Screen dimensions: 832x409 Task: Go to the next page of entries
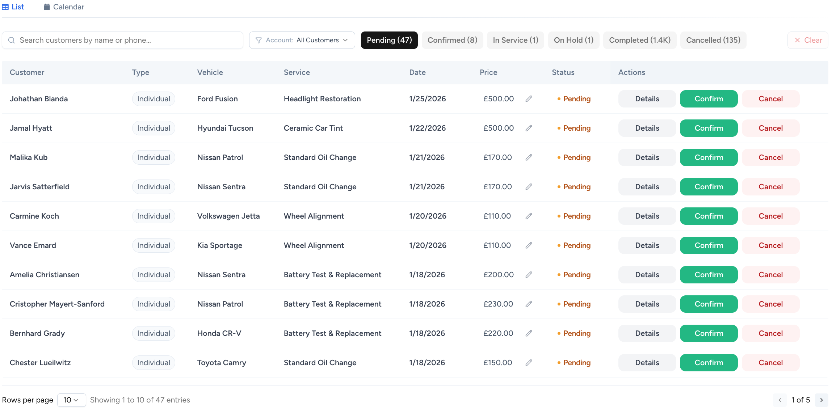pyautogui.click(x=822, y=400)
